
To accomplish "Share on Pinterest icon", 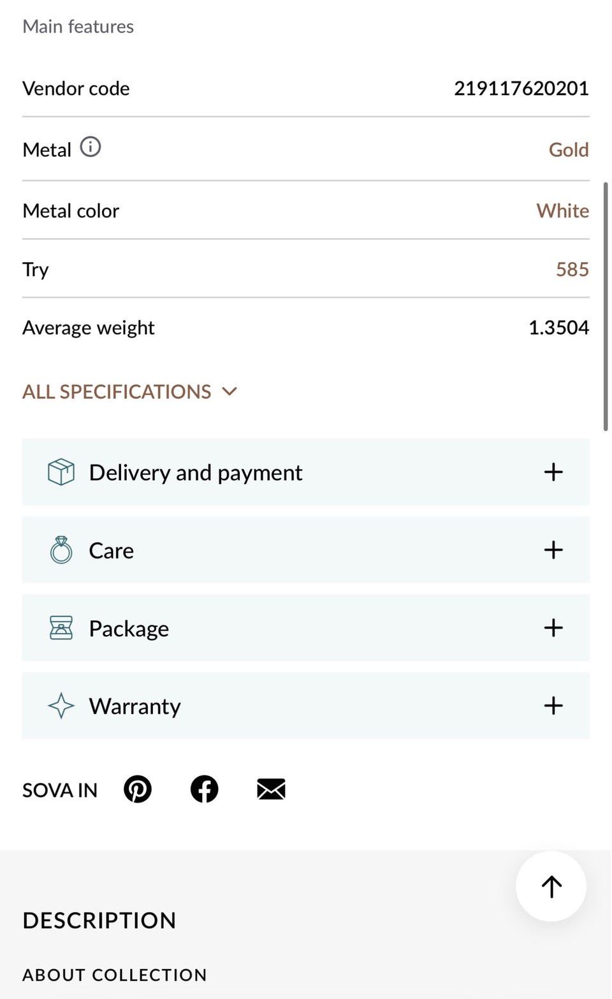I will tap(138, 789).
